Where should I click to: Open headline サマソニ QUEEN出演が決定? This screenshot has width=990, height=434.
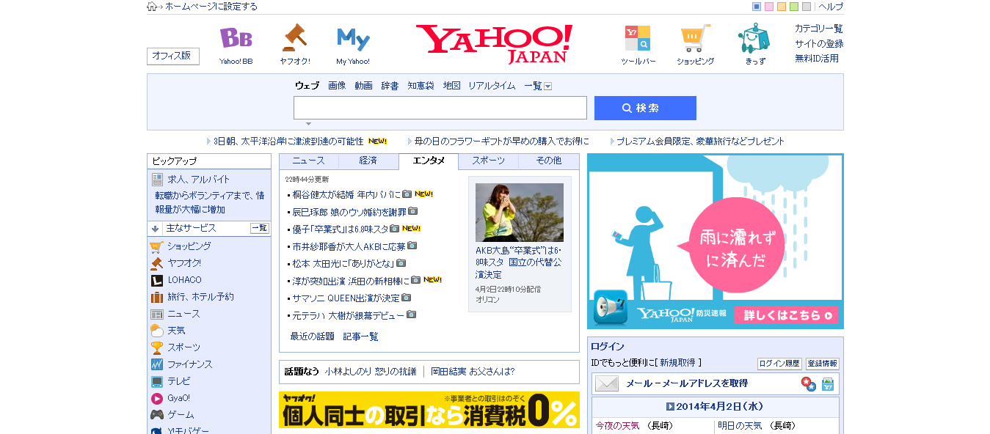pos(346,298)
